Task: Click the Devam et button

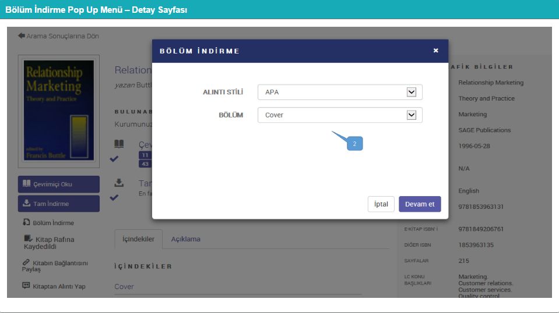Action: pos(420,204)
